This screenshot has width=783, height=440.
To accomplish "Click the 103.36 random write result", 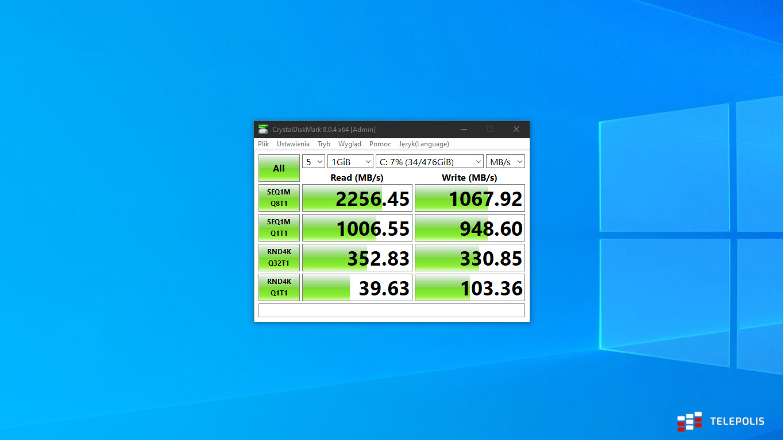I will 470,288.
